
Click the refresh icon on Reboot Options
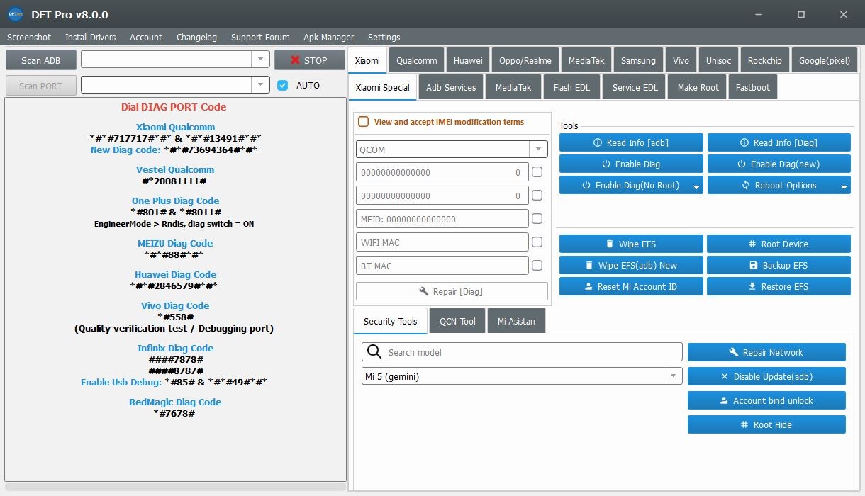point(746,185)
